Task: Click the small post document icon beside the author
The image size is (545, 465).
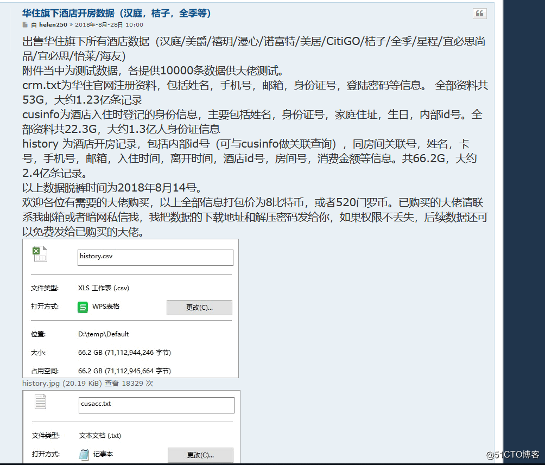Action: point(25,24)
